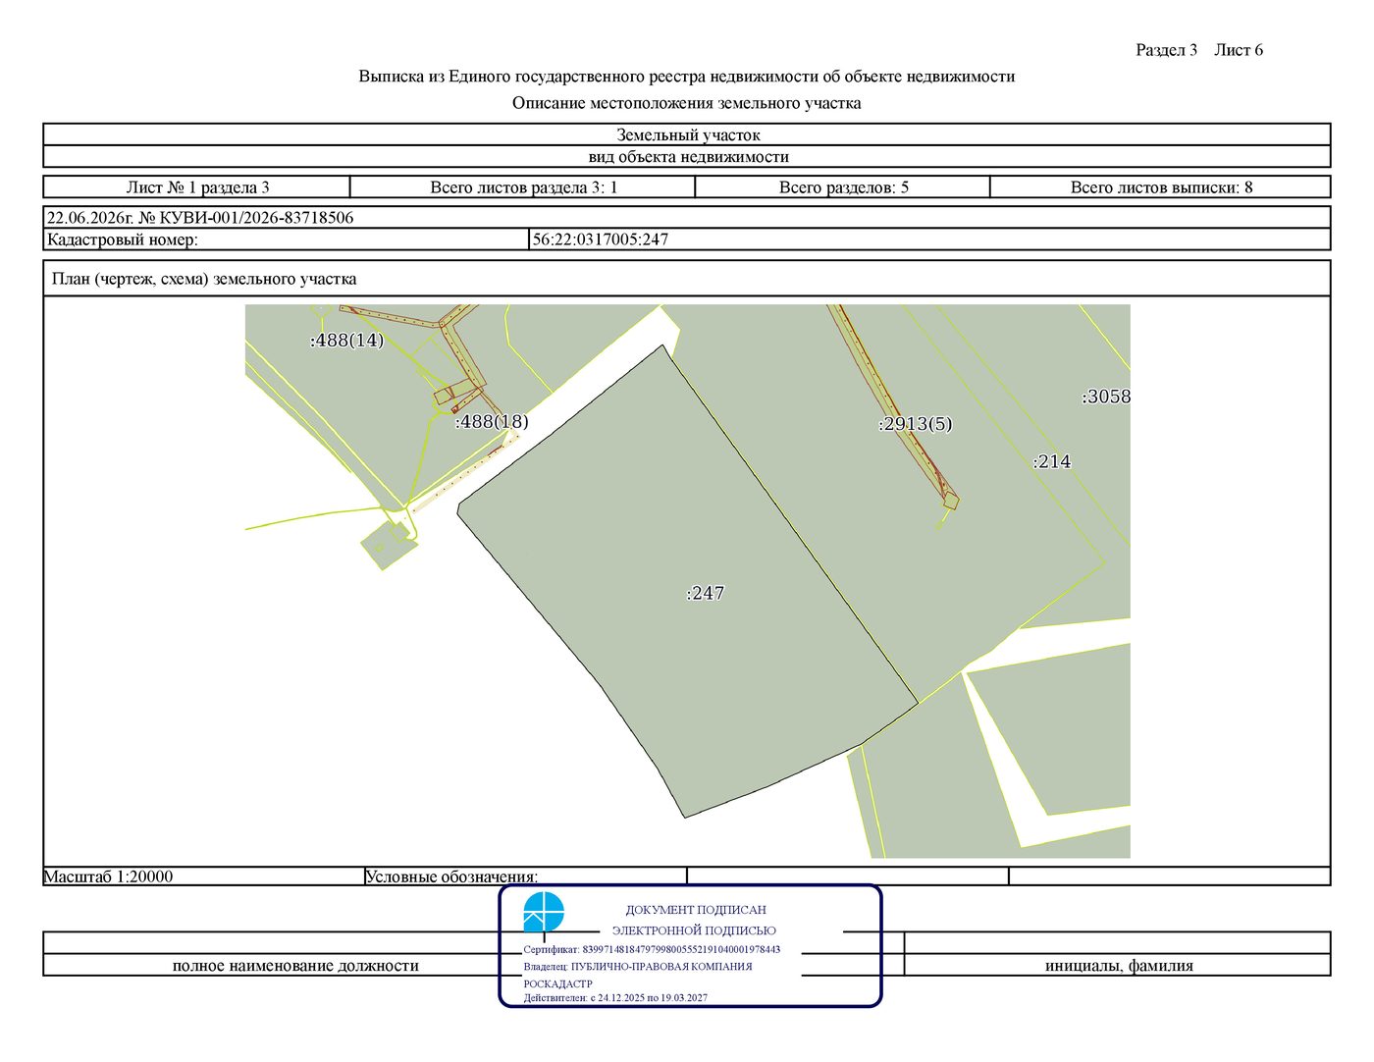The width and height of the screenshot is (1374, 1062).
Task: Click the "Владелец: ПУБЛИЧНО-ПРАВОВАЯ КОМПАНИЯ" stamp line
Action: pos(638,966)
